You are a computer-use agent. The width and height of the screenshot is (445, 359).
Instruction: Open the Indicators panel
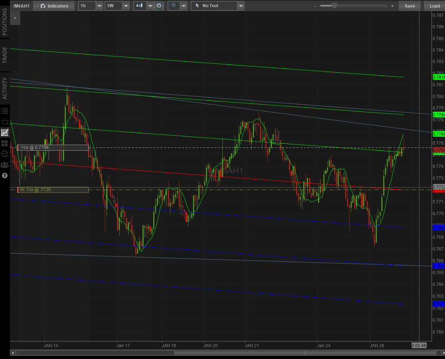(x=54, y=6)
